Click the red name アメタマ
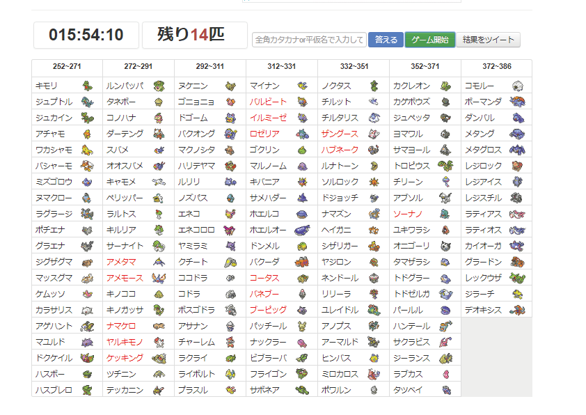Screen dimensions: 586x415 tap(120, 262)
